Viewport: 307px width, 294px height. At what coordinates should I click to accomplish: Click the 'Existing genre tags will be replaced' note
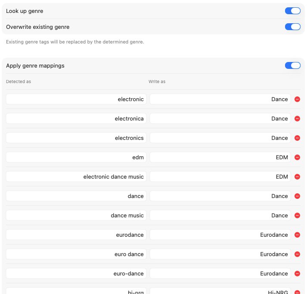pos(75,42)
